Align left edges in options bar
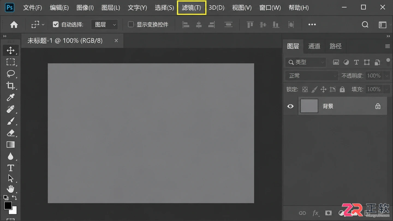 click(x=186, y=25)
